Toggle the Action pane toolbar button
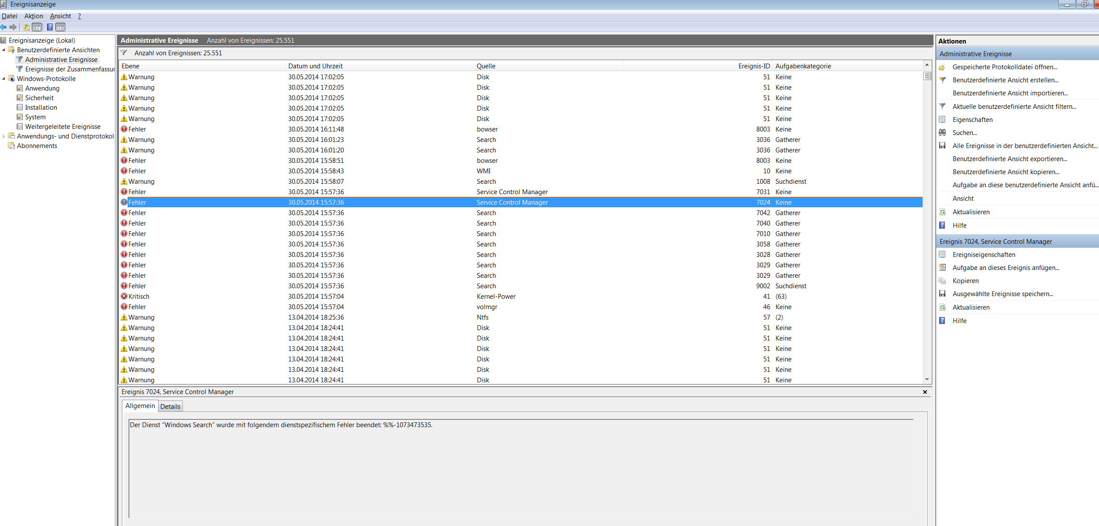The image size is (1099, 526). tap(61, 27)
